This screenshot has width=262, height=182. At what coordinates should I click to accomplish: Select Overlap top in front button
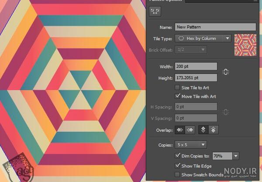[x=203, y=130]
